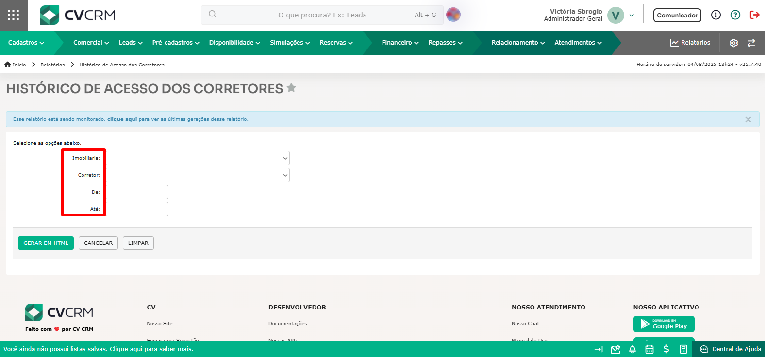The width and height of the screenshot is (765, 357).
Task: Expand the Disponibilidade menu
Action: [x=234, y=43]
